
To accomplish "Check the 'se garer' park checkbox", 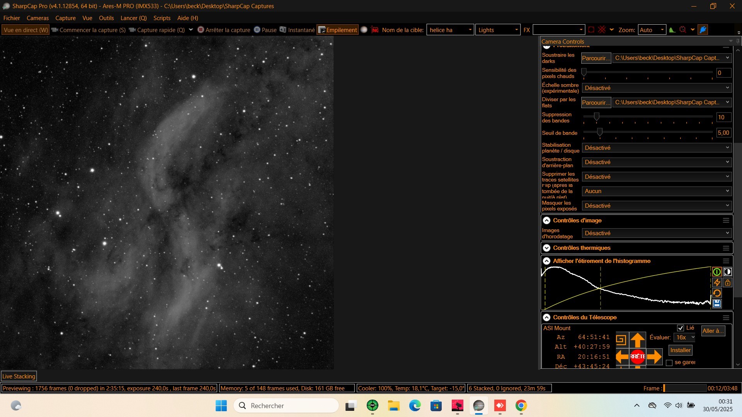I will point(669,363).
